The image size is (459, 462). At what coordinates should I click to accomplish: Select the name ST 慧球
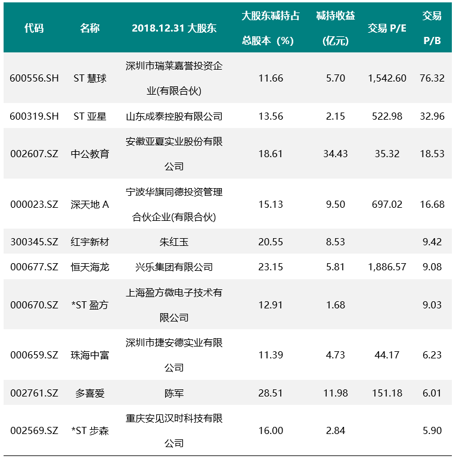point(89,79)
